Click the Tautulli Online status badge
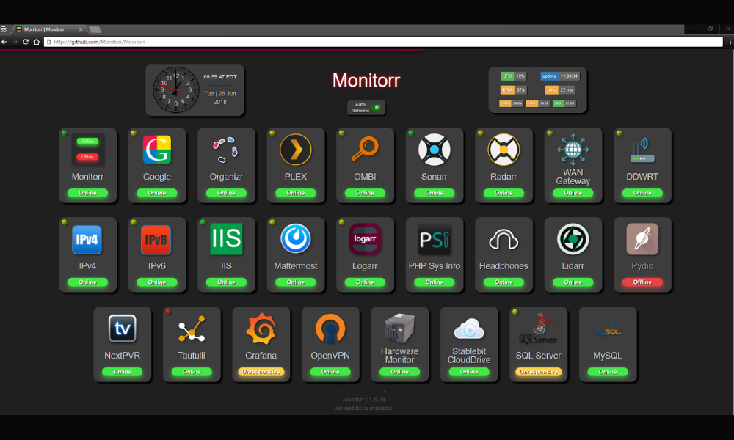 coord(192,372)
